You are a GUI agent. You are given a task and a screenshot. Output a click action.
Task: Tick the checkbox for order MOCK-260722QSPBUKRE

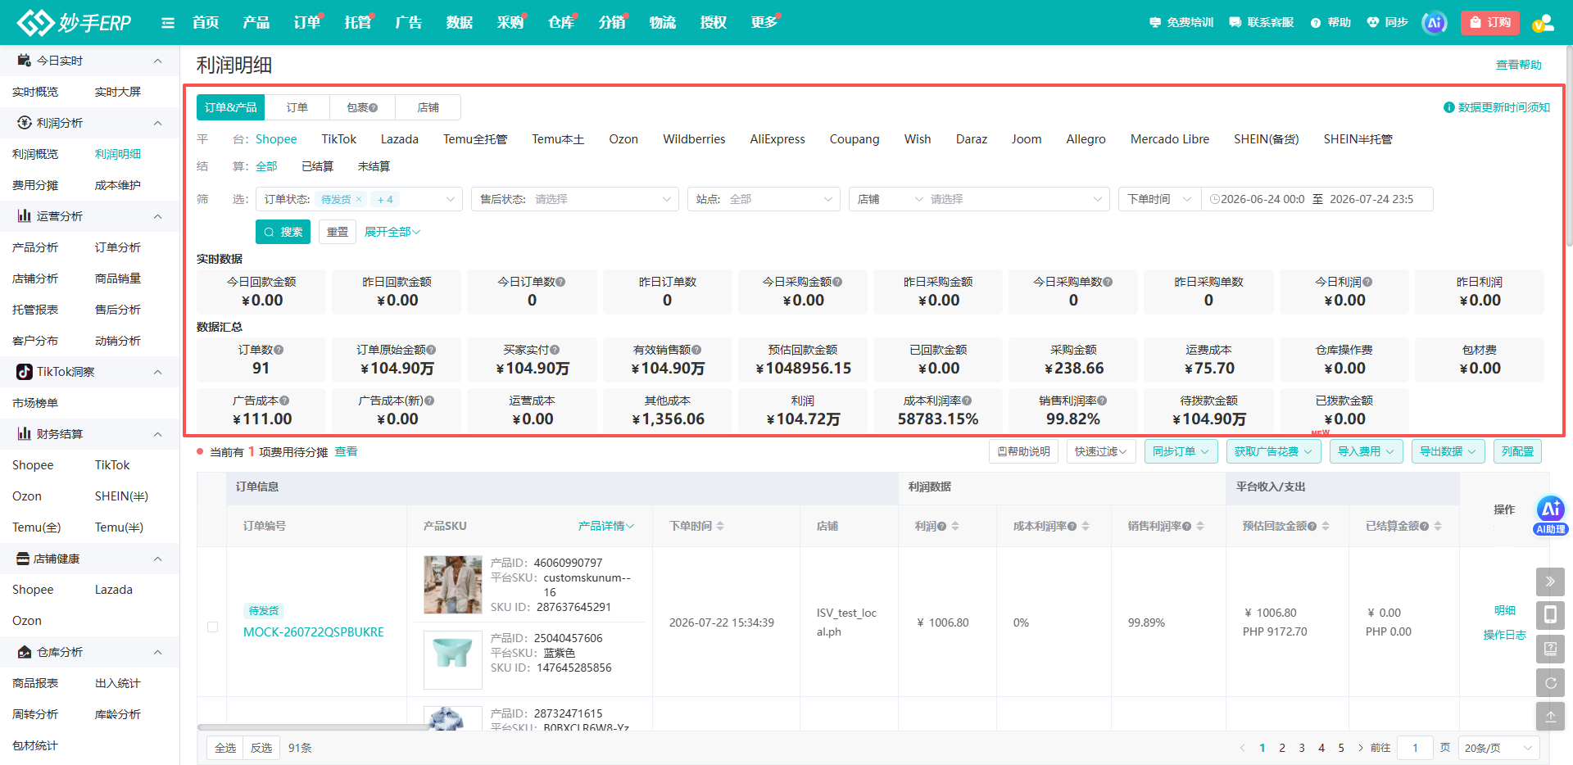(x=212, y=627)
